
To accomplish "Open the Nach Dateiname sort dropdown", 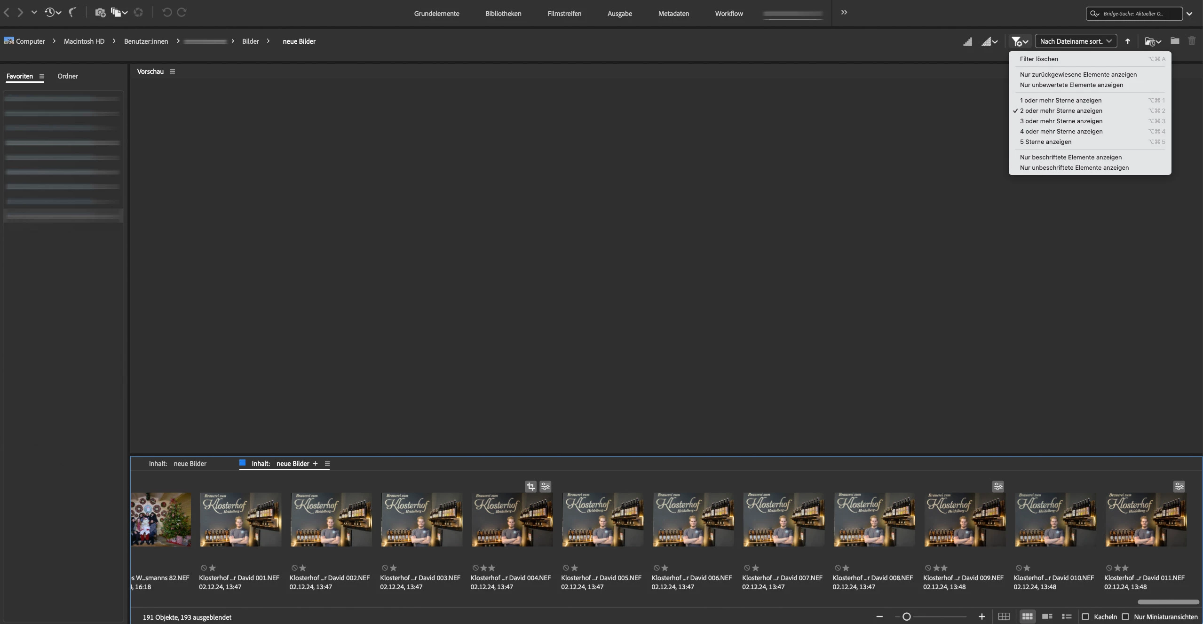I will click(1075, 41).
